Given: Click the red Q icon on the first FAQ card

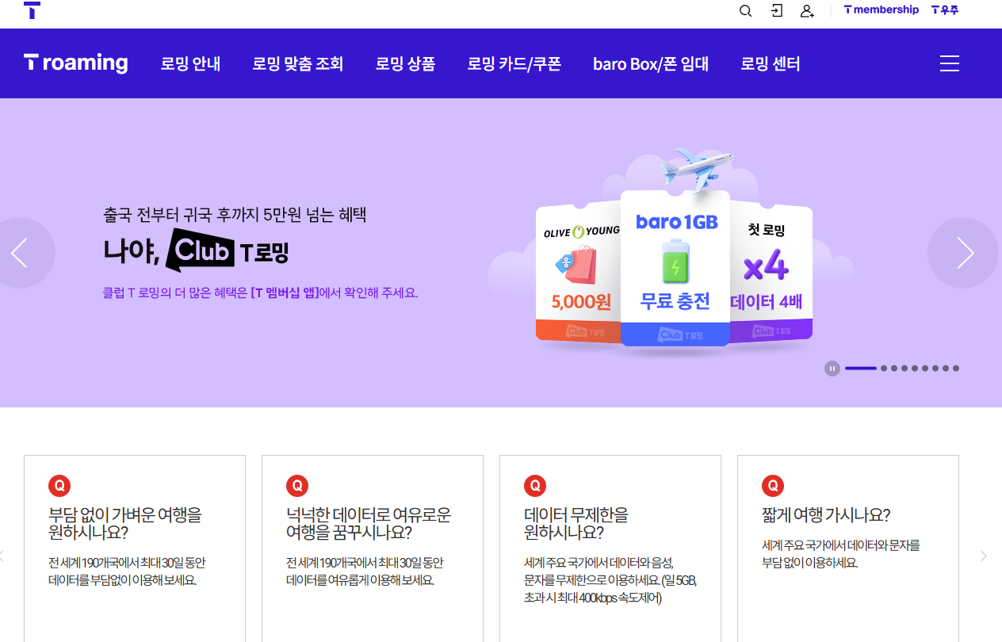Looking at the screenshot, I should click(x=59, y=485).
